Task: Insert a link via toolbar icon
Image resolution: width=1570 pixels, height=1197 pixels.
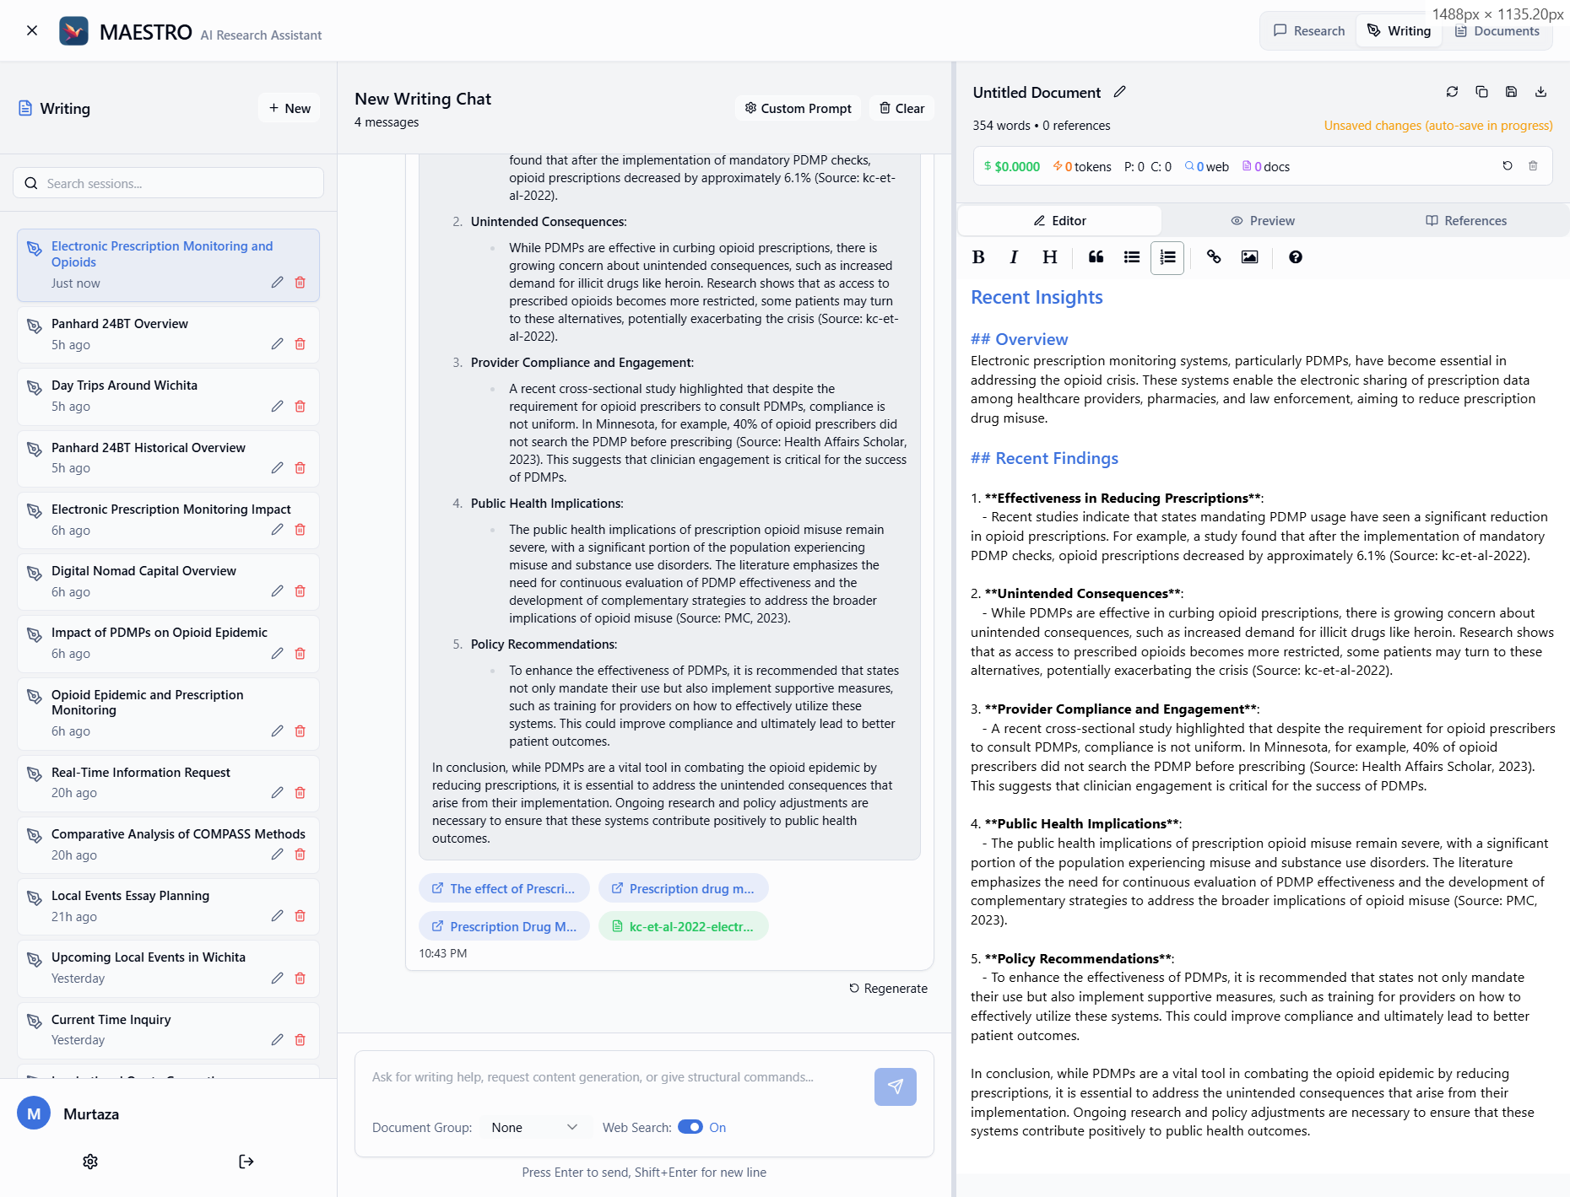Action: click(x=1214, y=257)
